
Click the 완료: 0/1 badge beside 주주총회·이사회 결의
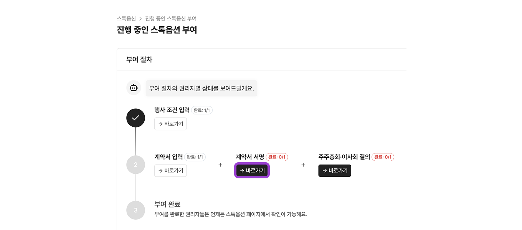coord(383,157)
